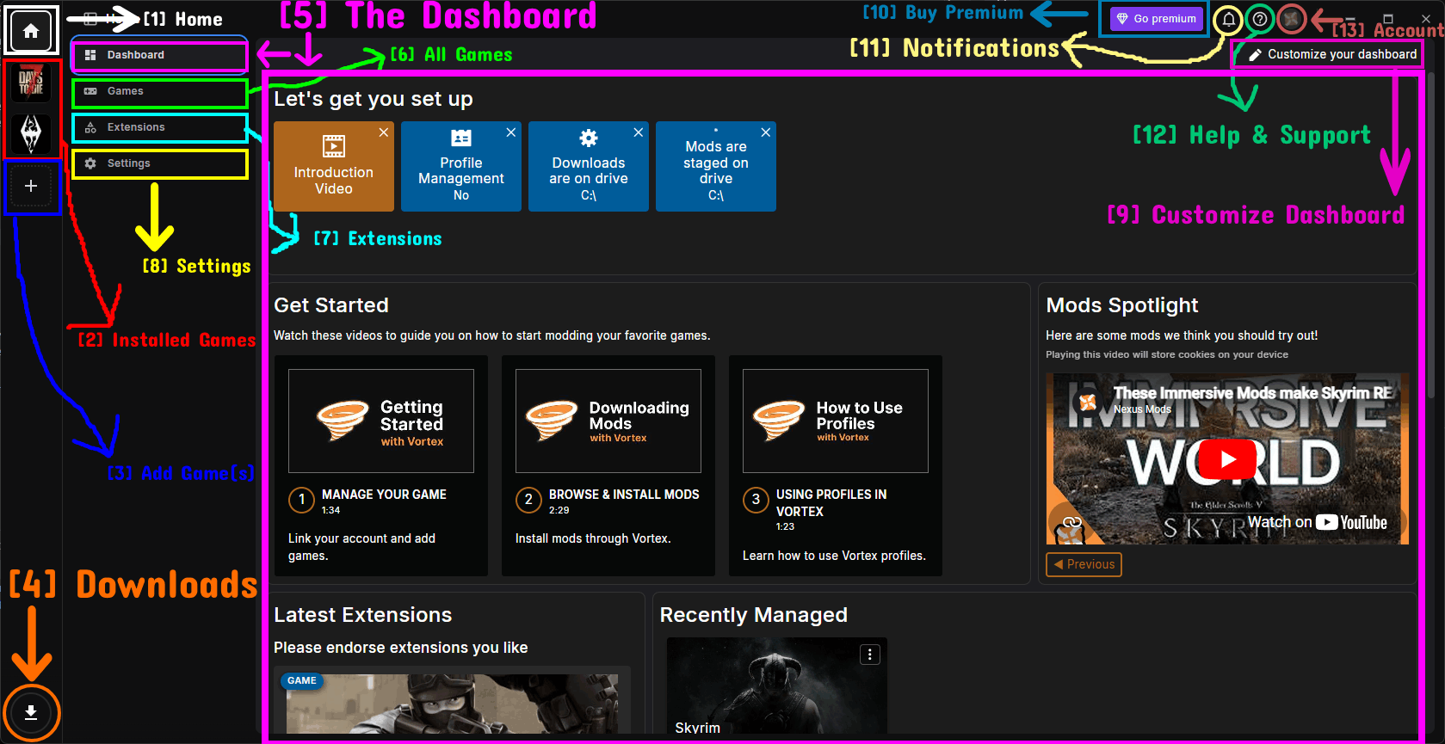
Task: Click the USING PROFILES IN VORTEX text
Action: (x=831, y=503)
